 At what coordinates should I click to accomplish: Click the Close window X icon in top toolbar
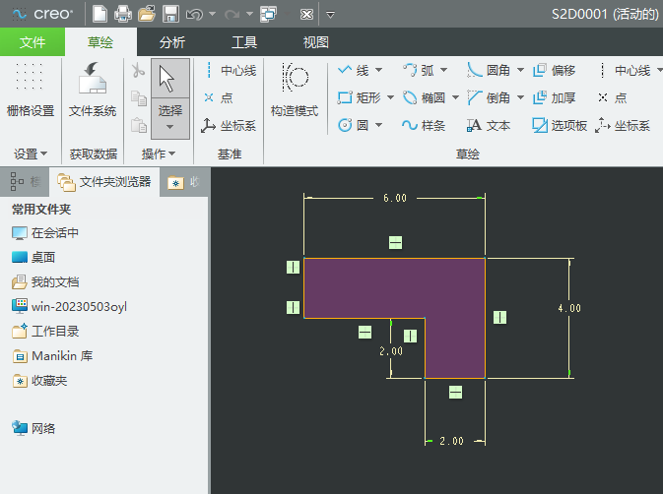[x=306, y=15]
